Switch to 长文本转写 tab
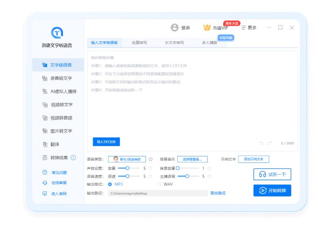The height and width of the screenshot is (225, 319). pyautogui.click(x=174, y=42)
